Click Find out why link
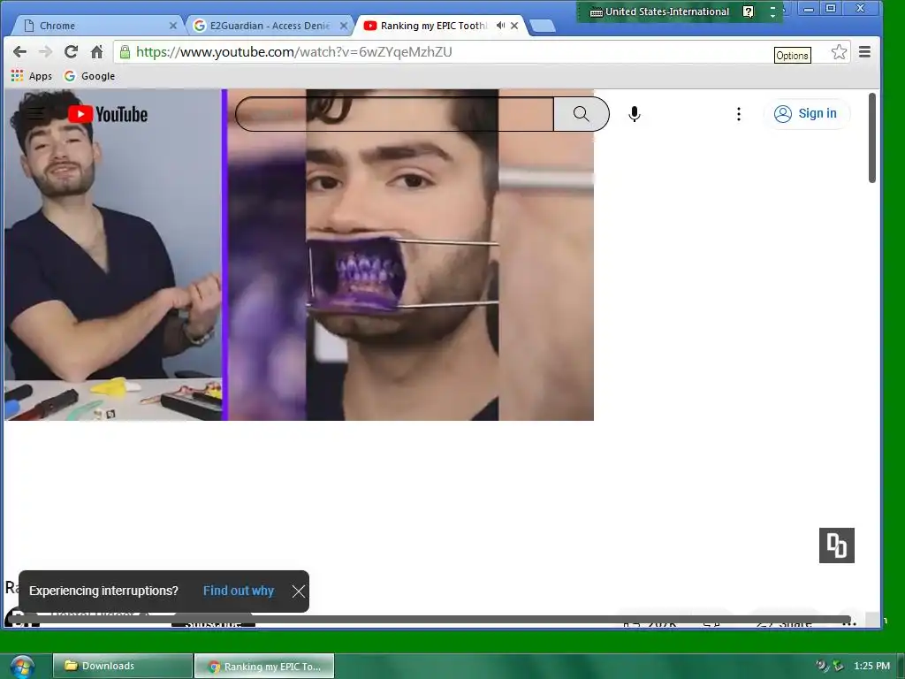Viewport: 905px width, 679px height. tap(239, 591)
